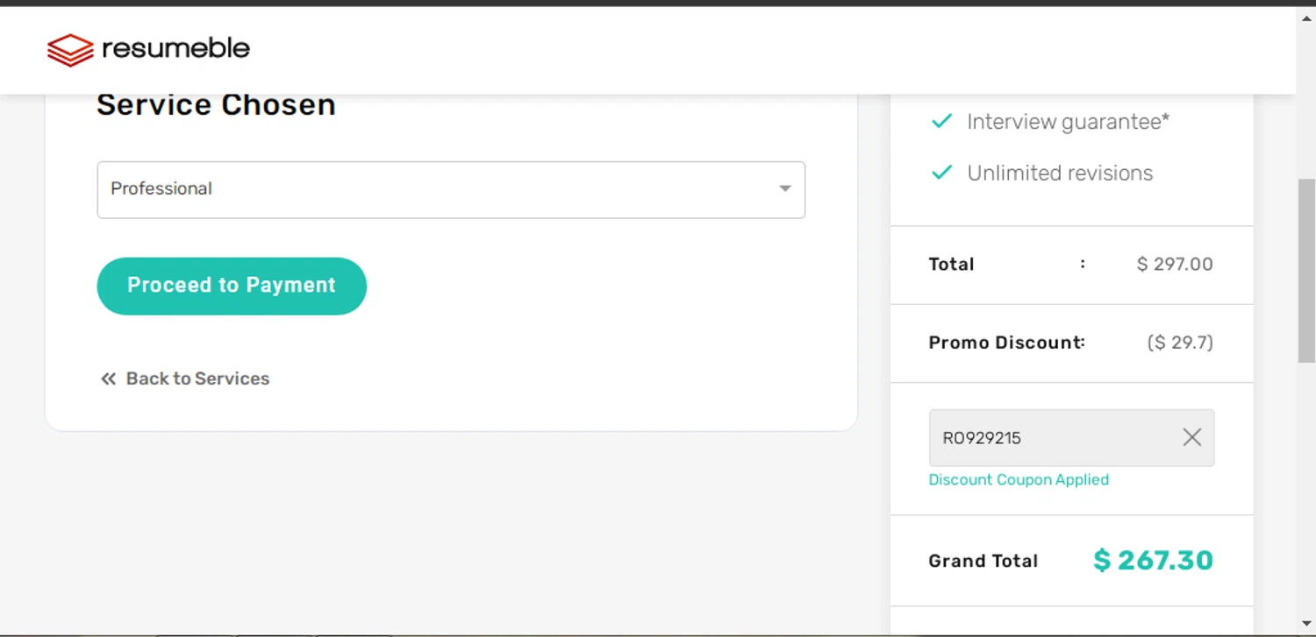
Task: Click 'Interview guarantee*' text
Action: point(1069,122)
